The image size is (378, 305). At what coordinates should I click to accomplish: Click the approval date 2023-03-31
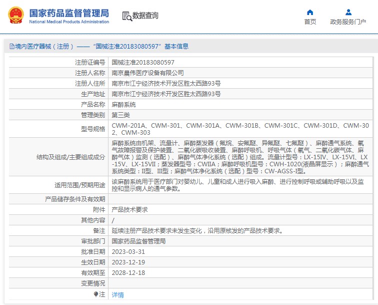click(x=128, y=251)
